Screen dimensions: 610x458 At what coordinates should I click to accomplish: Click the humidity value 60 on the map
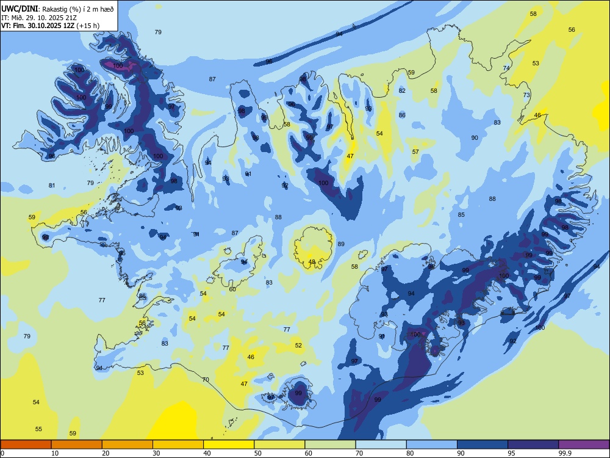[x=232, y=289]
